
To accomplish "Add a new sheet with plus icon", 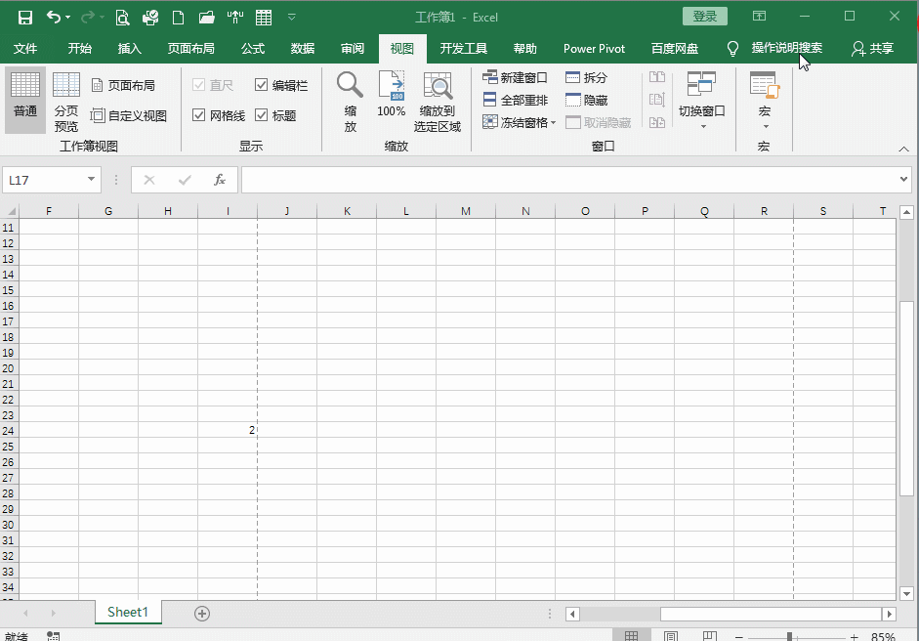I will coord(202,614).
